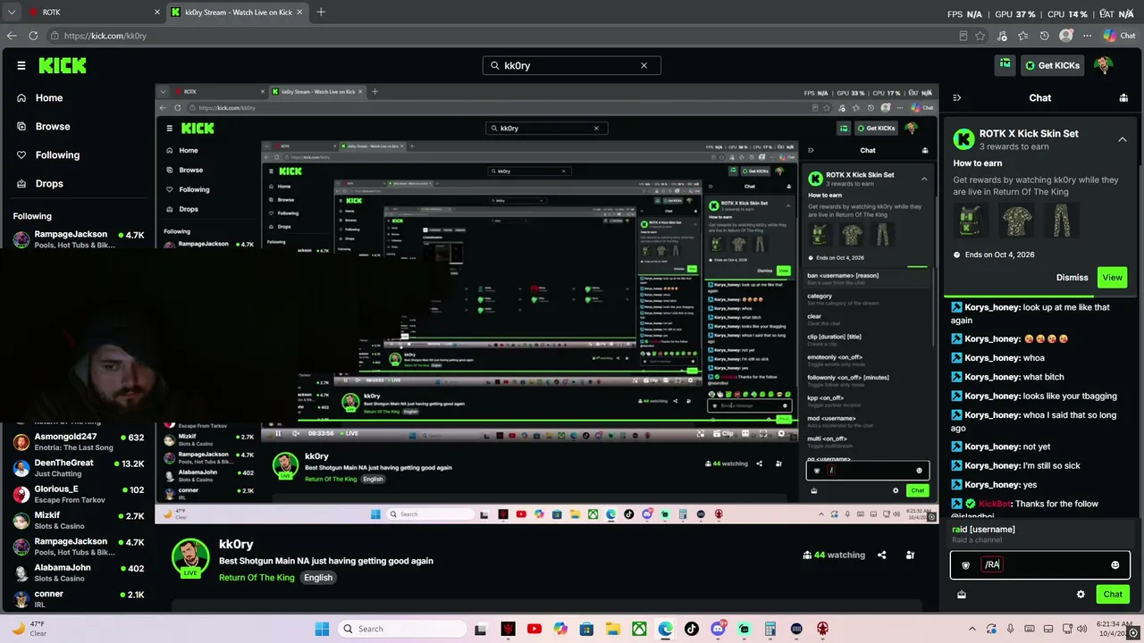Click the Return Of The King category link
Viewport: 1144px width, 643px height.
257,578
